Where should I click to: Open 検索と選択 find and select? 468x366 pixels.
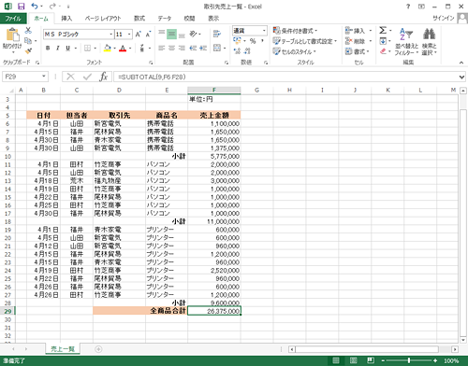point(429,42)
